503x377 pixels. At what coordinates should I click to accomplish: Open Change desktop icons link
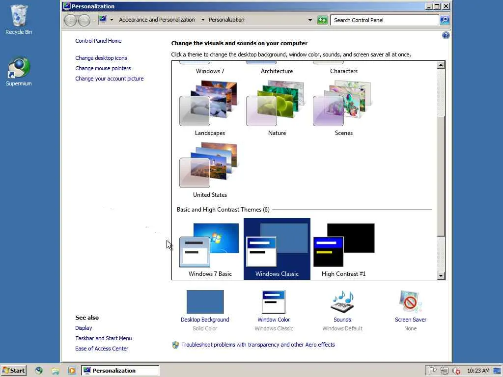[x=101, y=58]
